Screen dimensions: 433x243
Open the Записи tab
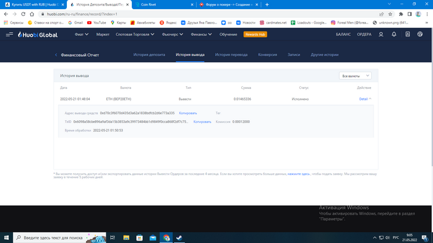click(x=294, y=55)
